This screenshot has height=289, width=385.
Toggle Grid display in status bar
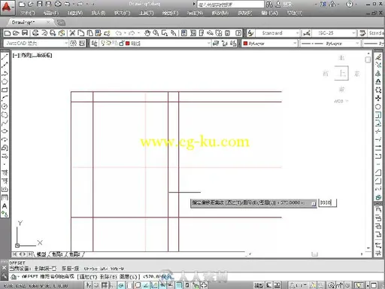105,285
